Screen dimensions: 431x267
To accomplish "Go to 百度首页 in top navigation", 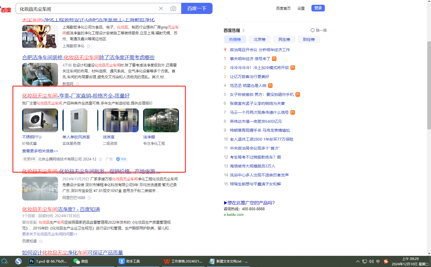I will coord(283,8).
